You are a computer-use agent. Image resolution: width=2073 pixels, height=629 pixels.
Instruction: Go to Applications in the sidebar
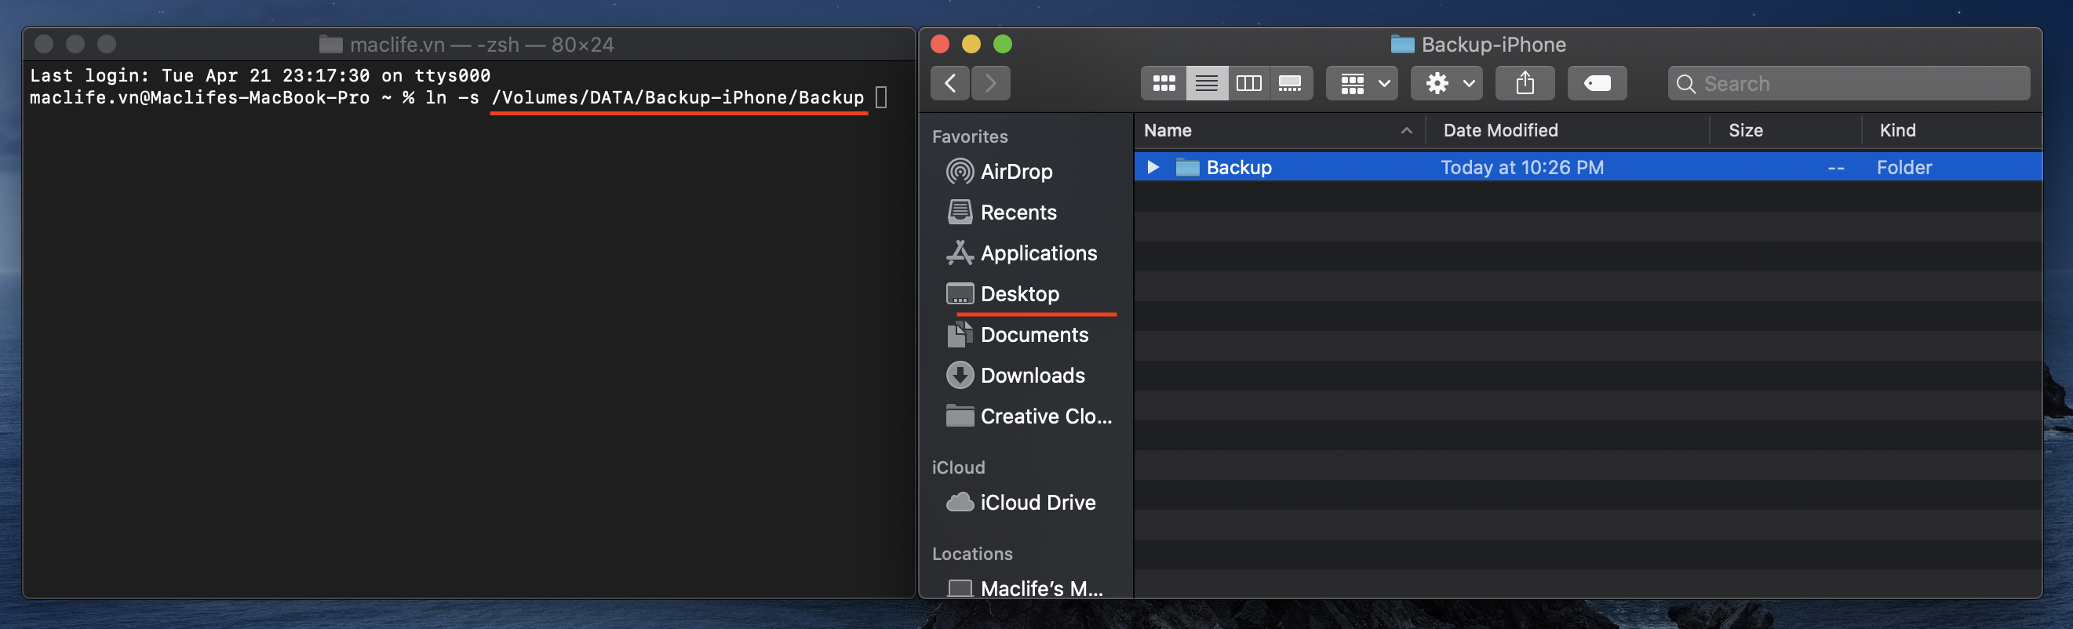[x=1038, y=253]
